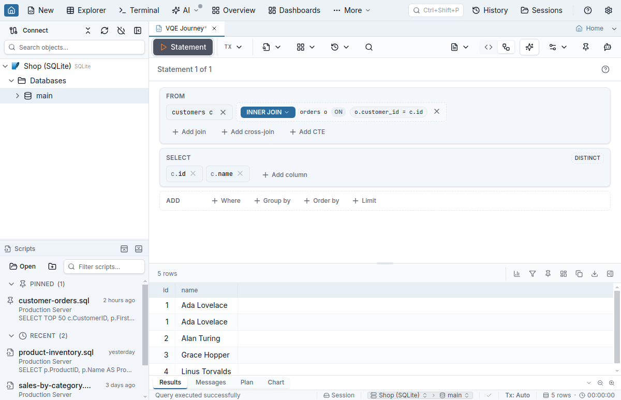621x400 pixels.
Task: Open the document format dropdown
Action: (x=460, y=47)
